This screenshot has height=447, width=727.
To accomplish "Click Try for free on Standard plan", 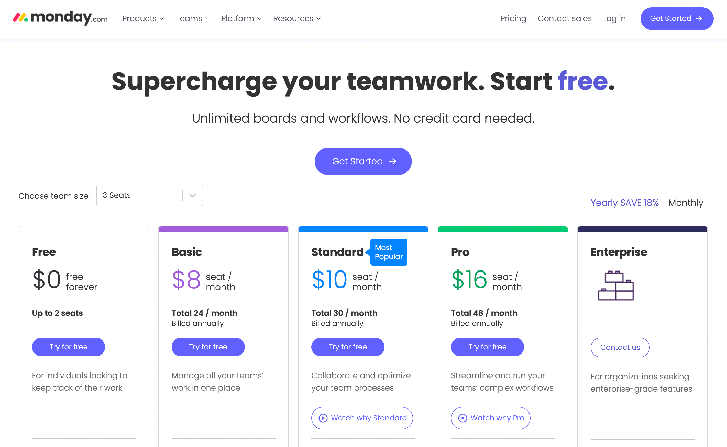I will 347,347.
